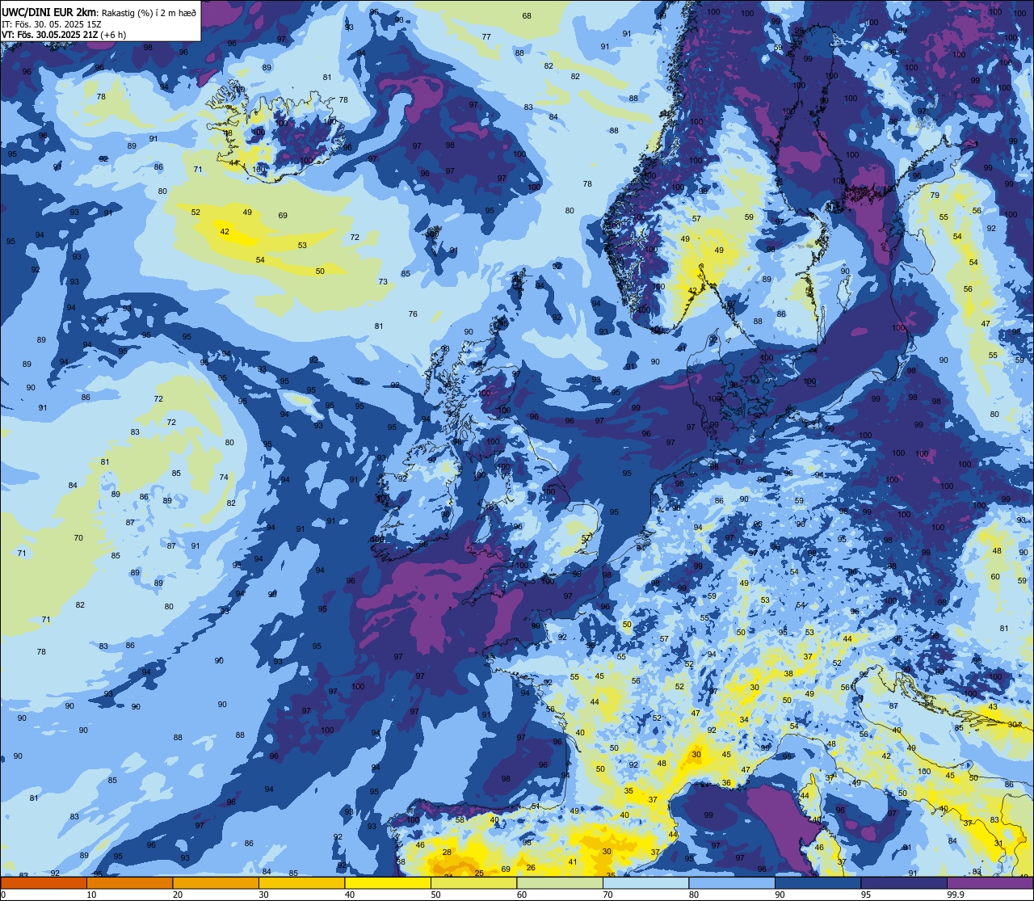
Task: Click the legend label '70'
Action: [607, 895]
